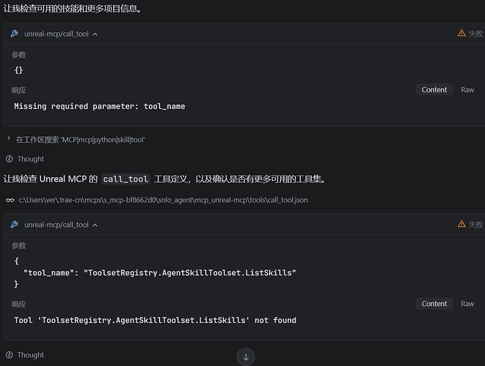Switch to Raw tab for 'Missing required parameter' response
485x366 pixels.
coord(467,90)
